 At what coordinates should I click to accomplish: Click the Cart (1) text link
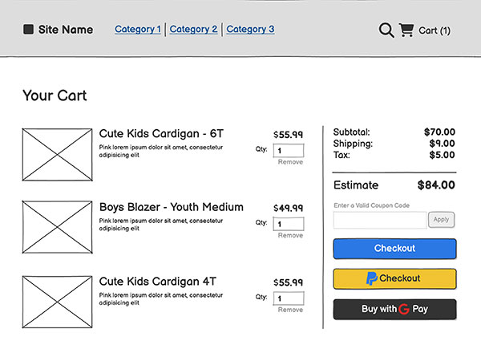pyautogui.click(x=435, y=30)
